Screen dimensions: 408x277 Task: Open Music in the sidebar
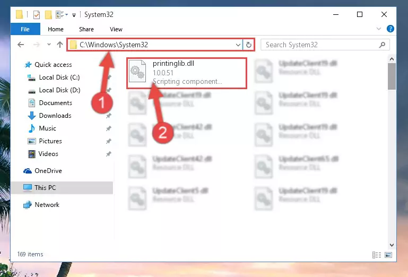pos(42,128)
